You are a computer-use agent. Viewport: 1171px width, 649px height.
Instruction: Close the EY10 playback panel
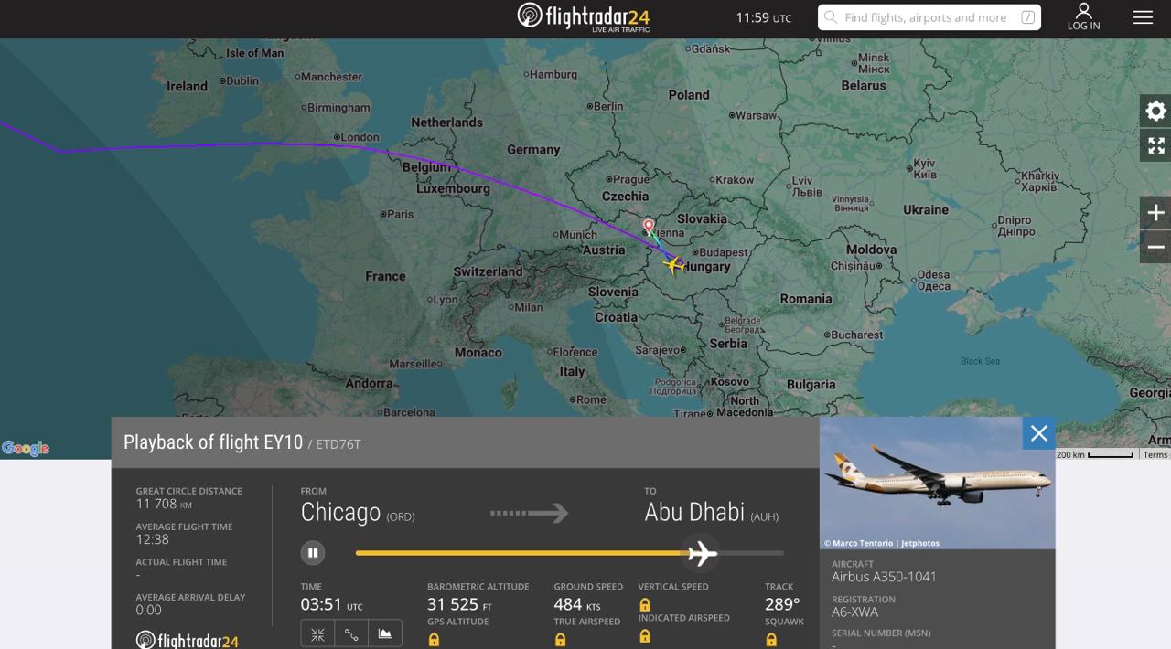click(x=1038, y=433)
